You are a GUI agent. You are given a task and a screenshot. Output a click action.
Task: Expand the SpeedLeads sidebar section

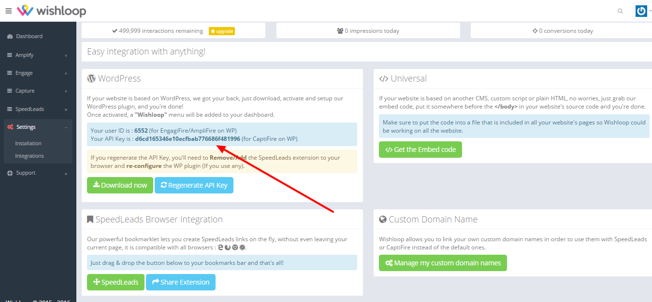coord(38,110)
